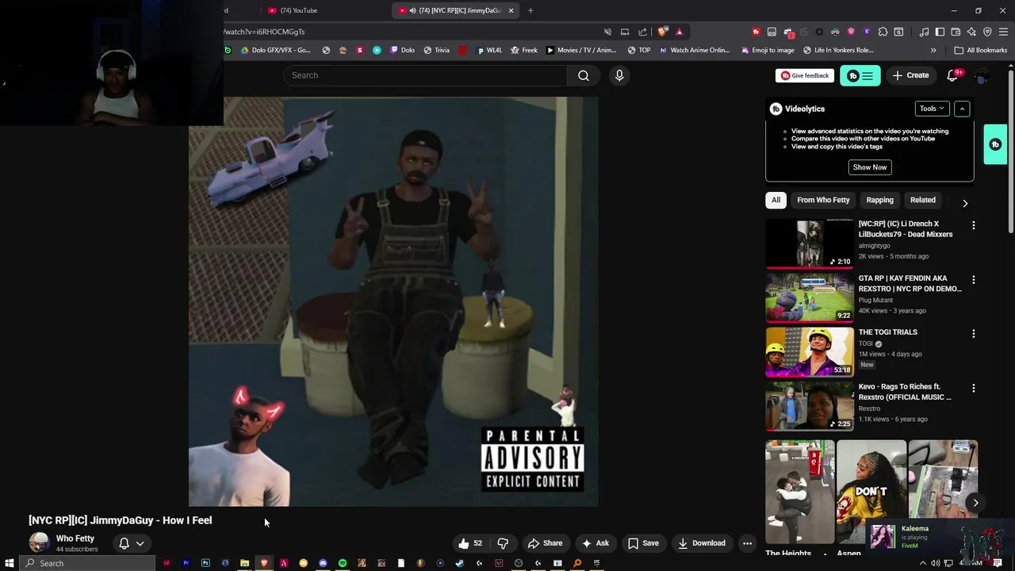Collapse the Videolytics panel

point(962,109)
